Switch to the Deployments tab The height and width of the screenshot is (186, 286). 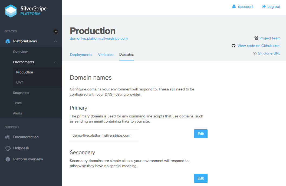click(x=81, y=55)
